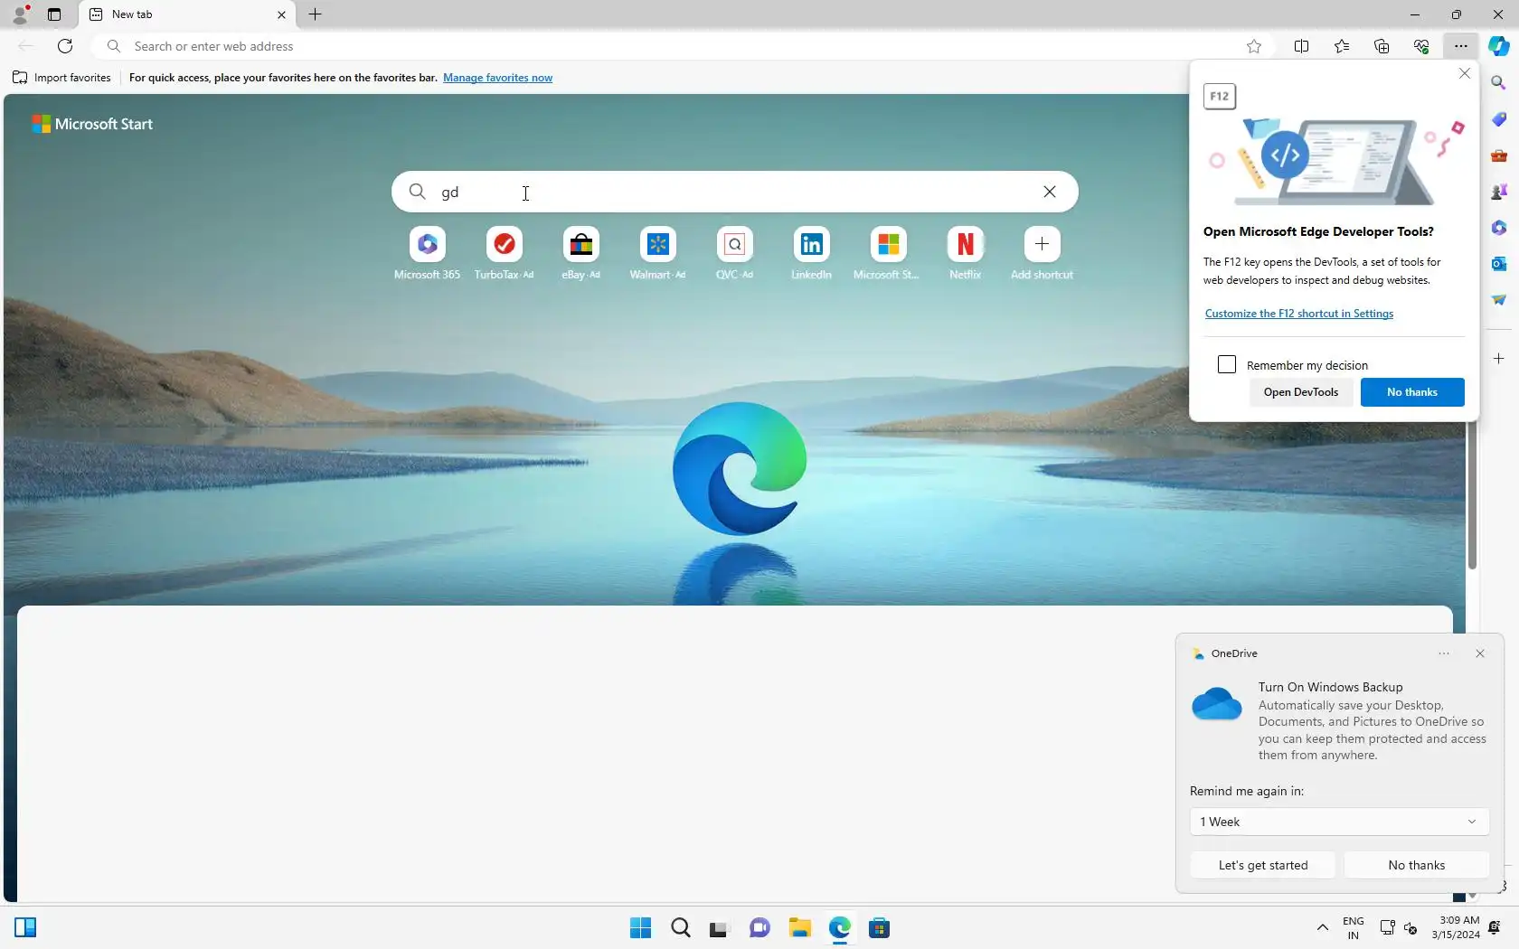This screenshot has width=1519, height=949.
Task: Clear the search box text with X
Action: point(1050,192)
